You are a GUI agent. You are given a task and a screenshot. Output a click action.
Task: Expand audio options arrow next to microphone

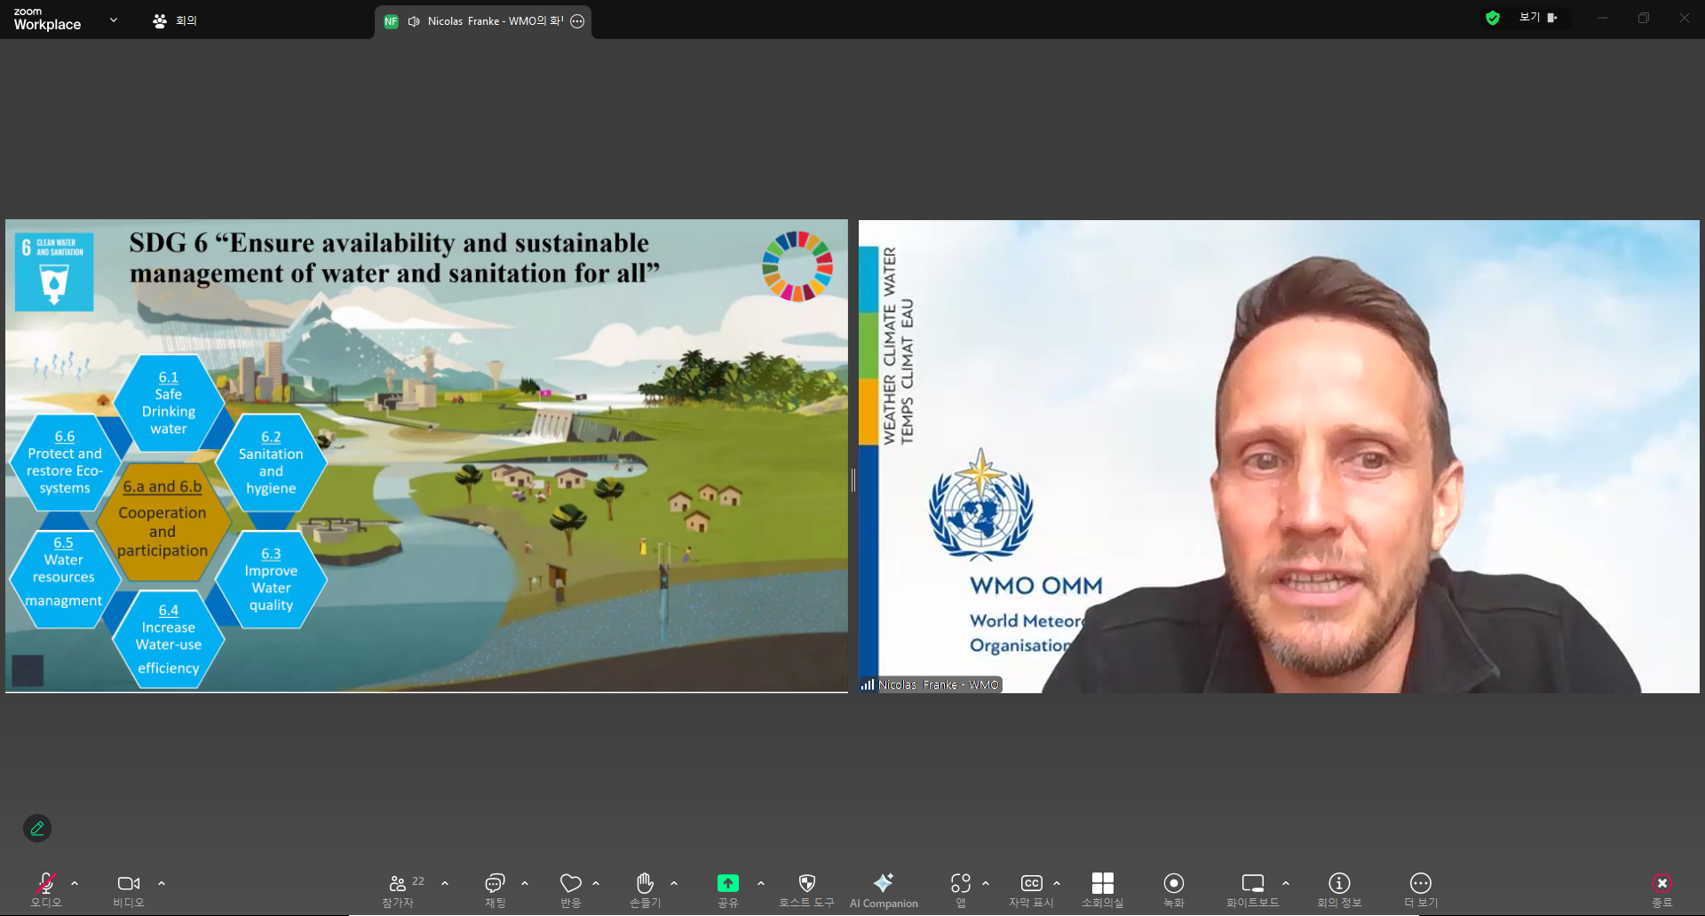coord(75,883)
